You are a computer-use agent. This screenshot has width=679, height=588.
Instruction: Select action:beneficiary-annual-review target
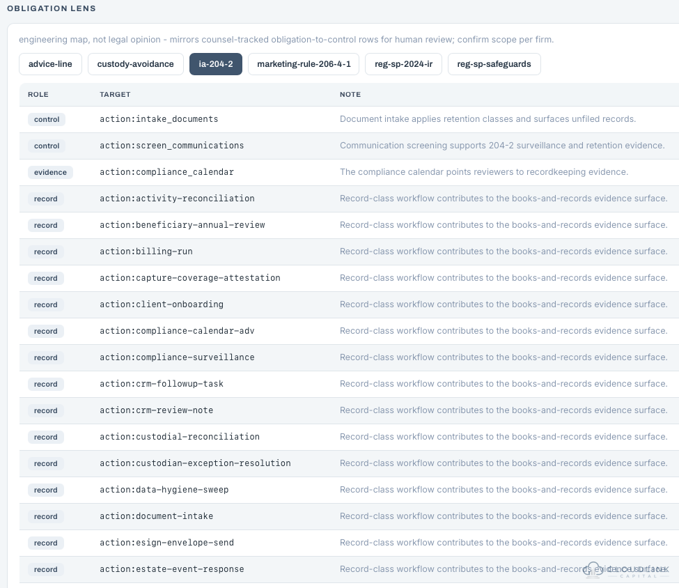pos(182,225)
